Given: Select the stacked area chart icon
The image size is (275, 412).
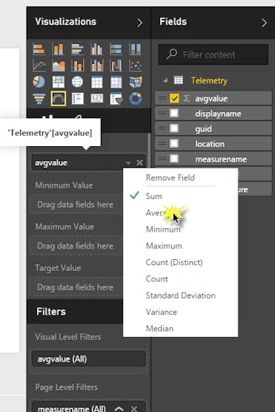Looking at the screenshot, I should point(59,65).
